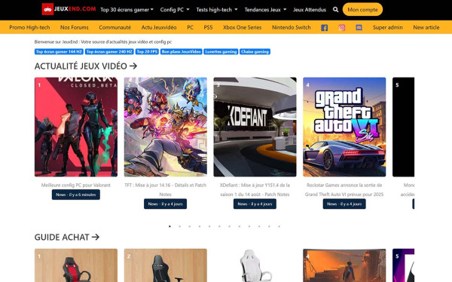Expand the Tests high-tech dropdown
Viewport: 452px width, 282px height.
[217, 10]
